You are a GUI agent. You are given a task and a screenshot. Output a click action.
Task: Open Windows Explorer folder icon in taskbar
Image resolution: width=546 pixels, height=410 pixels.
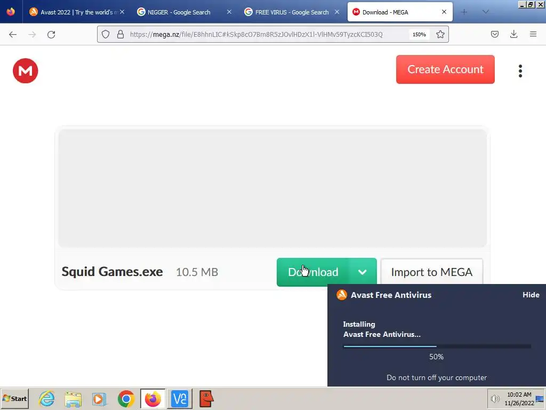point(73,398)
